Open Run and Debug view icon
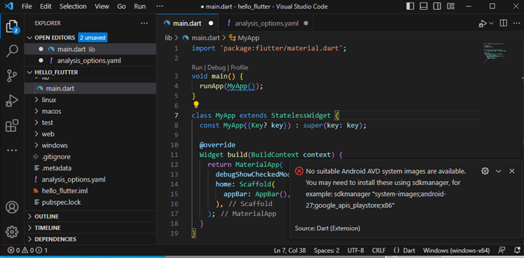The height and width of the screenshot is (258, 524). (12, 101)
